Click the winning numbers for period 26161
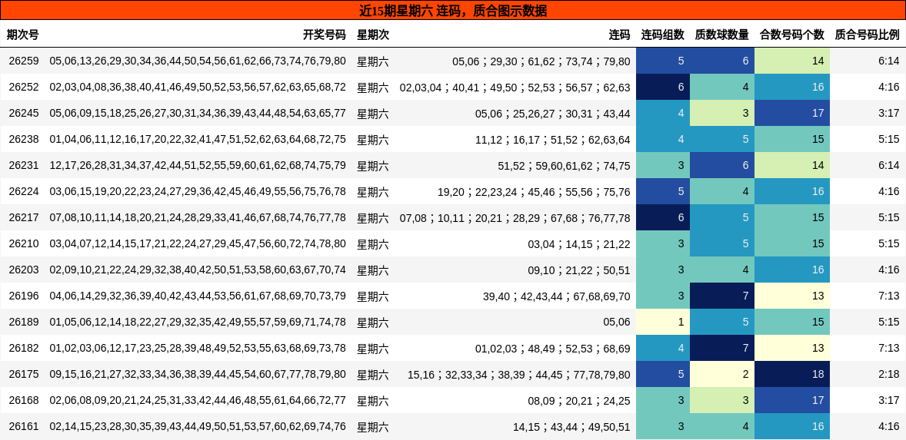The width and height of the screenshot is (906, 440). pyautogui.click(x=198, y=427)
